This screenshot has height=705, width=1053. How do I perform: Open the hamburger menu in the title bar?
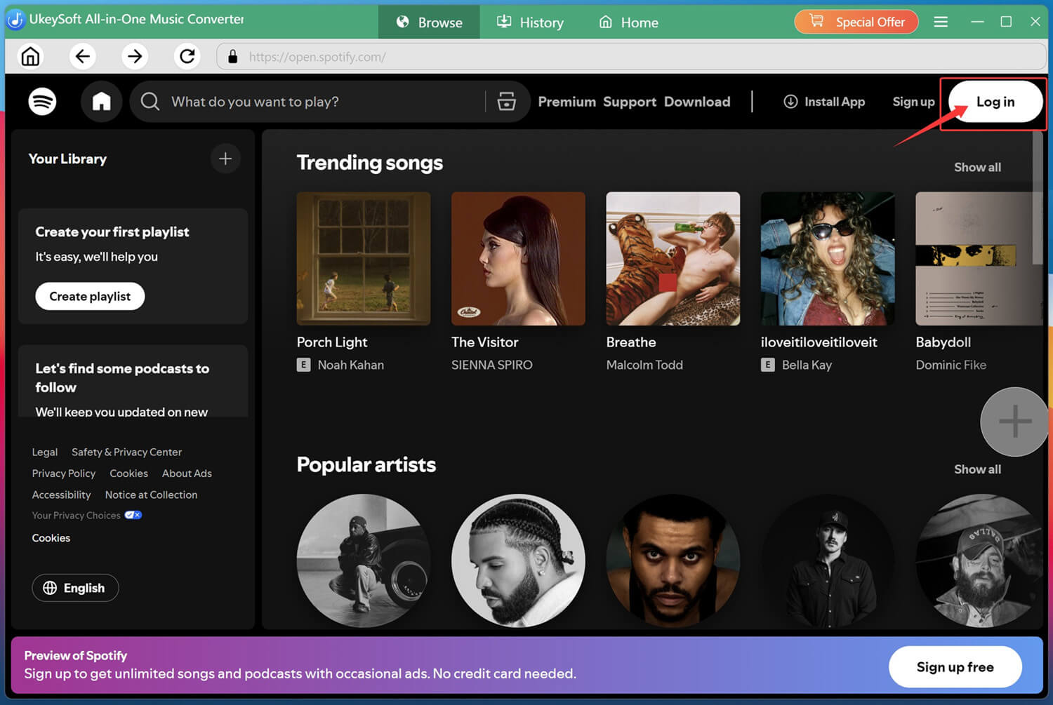click(941, 22)
